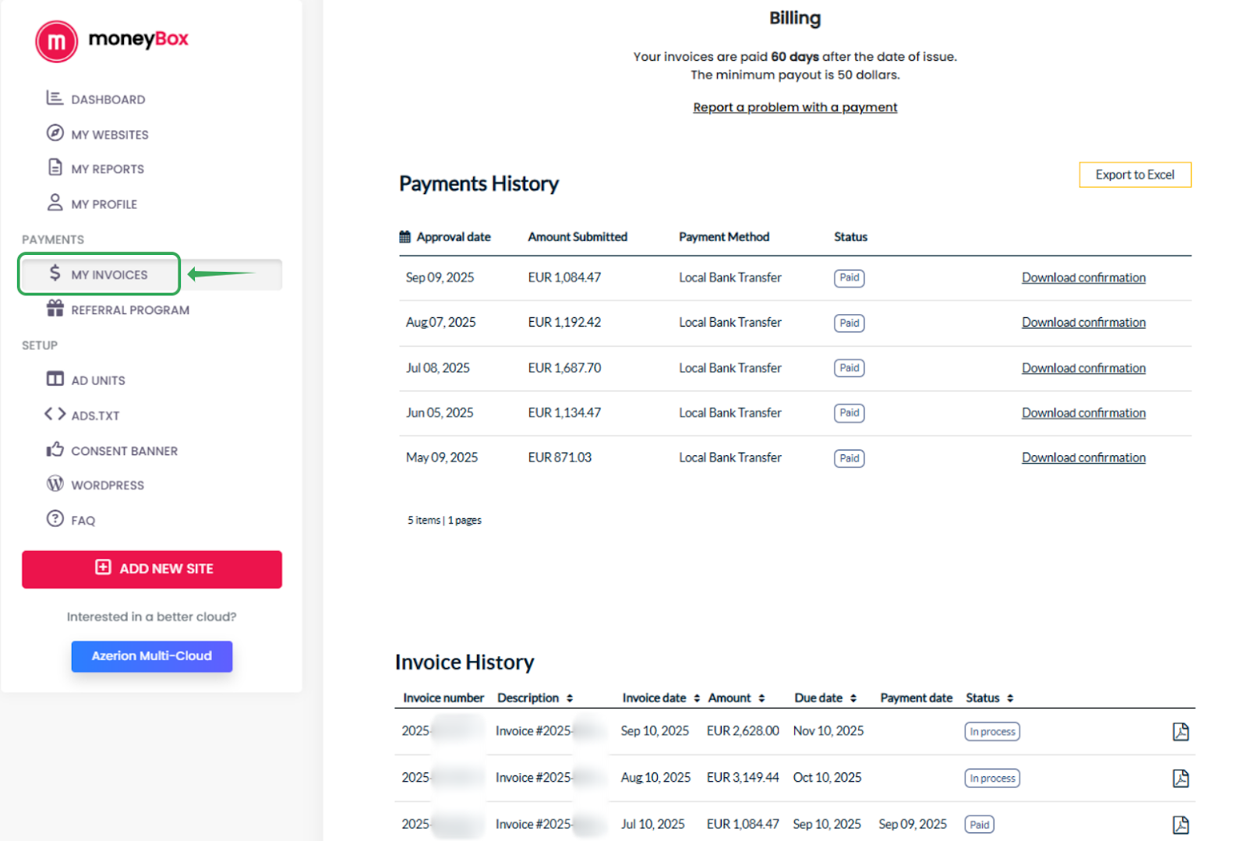Viewport: 1247px width, 841px height.
Task: Click the Referral Program gift icon
Action: point(55,309)
